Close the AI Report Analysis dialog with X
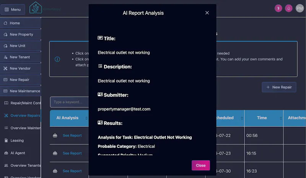Image resolution: width=306 pixels, height=178 pixels. pyautogui.click(x=207, y=13)
